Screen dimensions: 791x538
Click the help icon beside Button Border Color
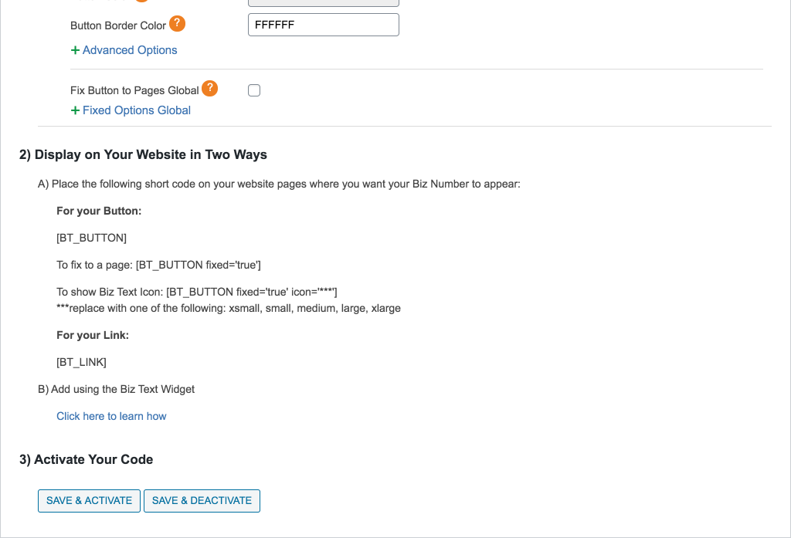[177, 24]
